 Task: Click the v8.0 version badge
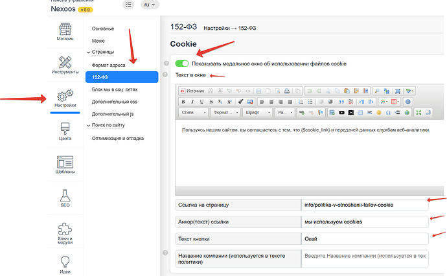tap(86, 10)
